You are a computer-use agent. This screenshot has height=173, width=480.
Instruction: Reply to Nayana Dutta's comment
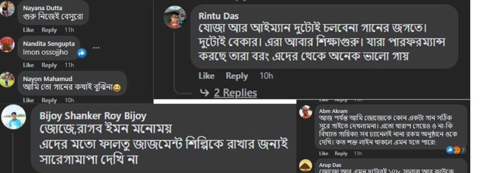pyautogui.click(x=49, y=30)
